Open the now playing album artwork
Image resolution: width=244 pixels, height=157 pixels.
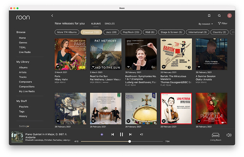click(17, 137)
